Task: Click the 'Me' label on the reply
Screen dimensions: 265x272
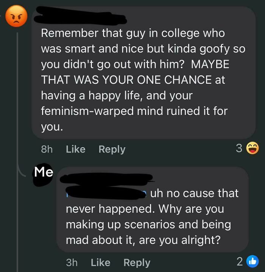Action: pyautogui.click(x=44, y=172)
